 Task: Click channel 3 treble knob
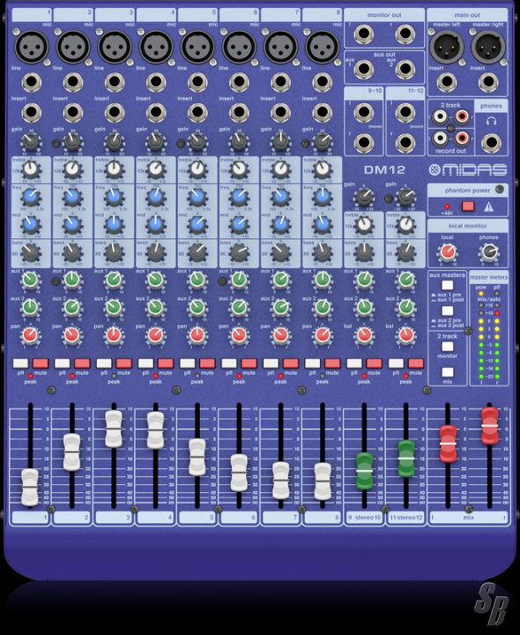(114, 169)
